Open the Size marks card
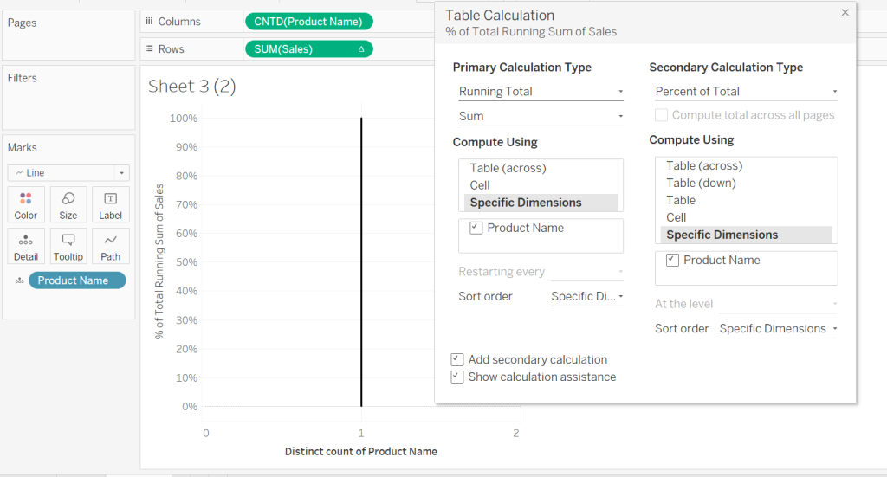This screenshot has height=477, width=887. (x=68, y=204)
